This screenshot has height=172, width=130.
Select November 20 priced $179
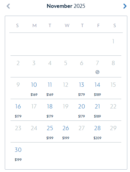pyautogui.click(x=81, y=110)
